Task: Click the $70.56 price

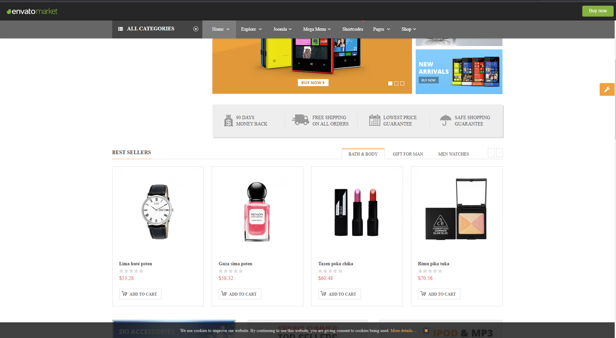Action: [425, 278]
